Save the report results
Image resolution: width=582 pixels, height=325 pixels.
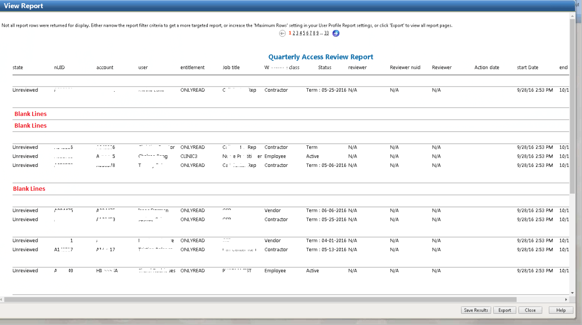[x=476, y=310]
